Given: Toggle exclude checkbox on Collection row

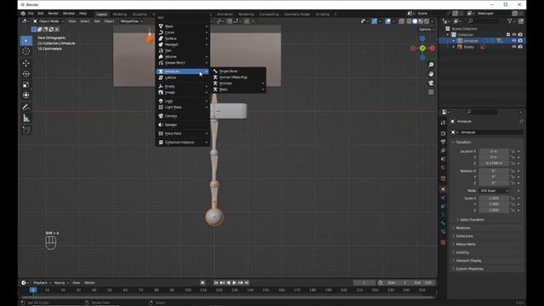Looking at the screenshot, I should [508, 35].
